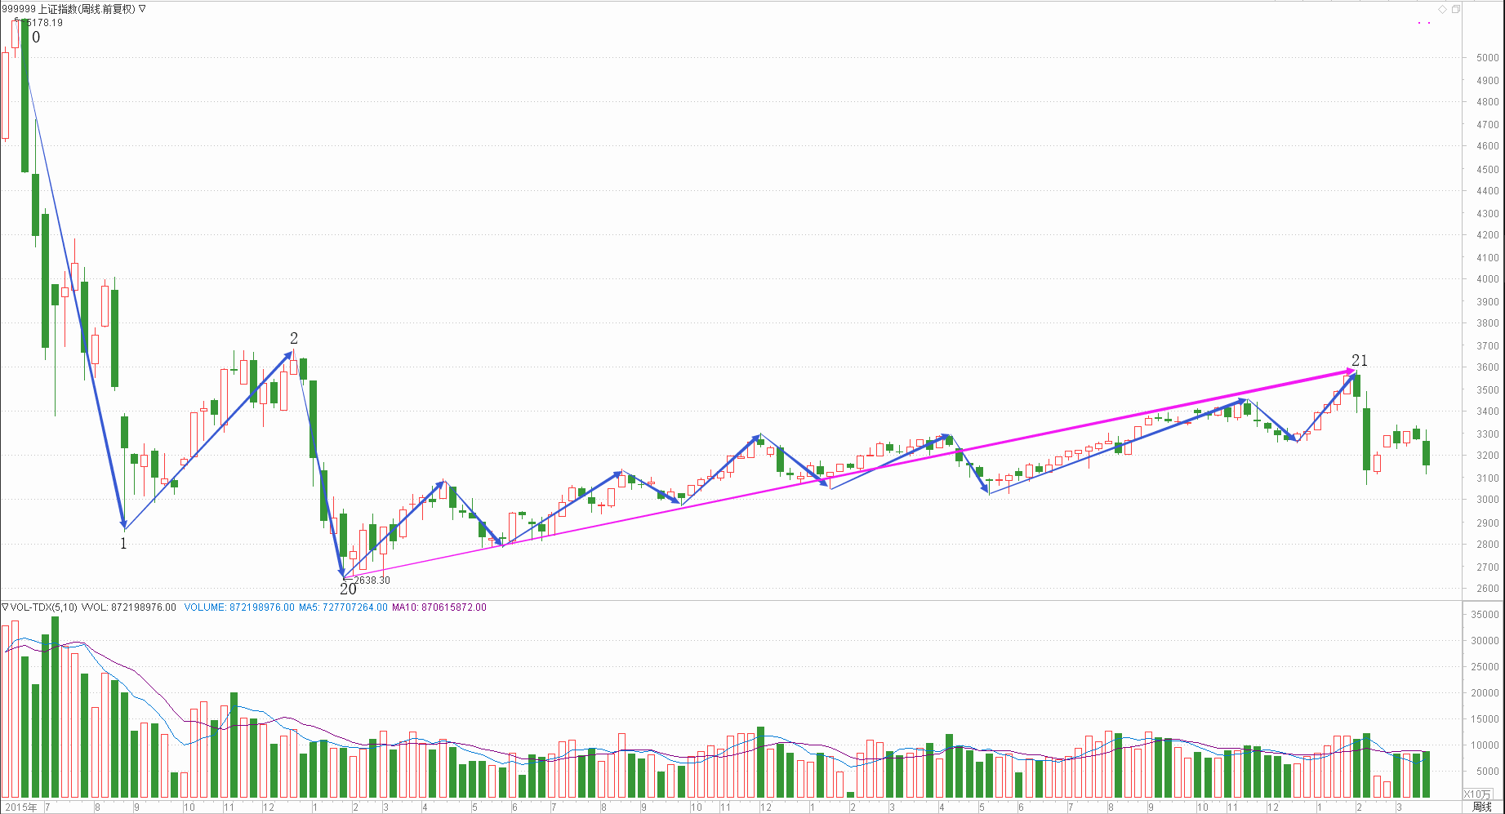Click the 周线 period button
This screenshot has height=814, width=1505.
point(1481,807)
